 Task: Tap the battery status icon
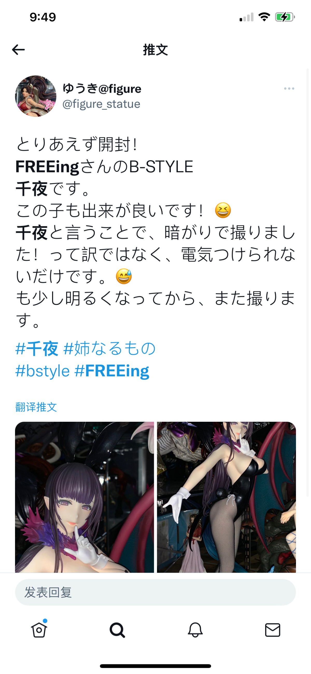(285, 17)
